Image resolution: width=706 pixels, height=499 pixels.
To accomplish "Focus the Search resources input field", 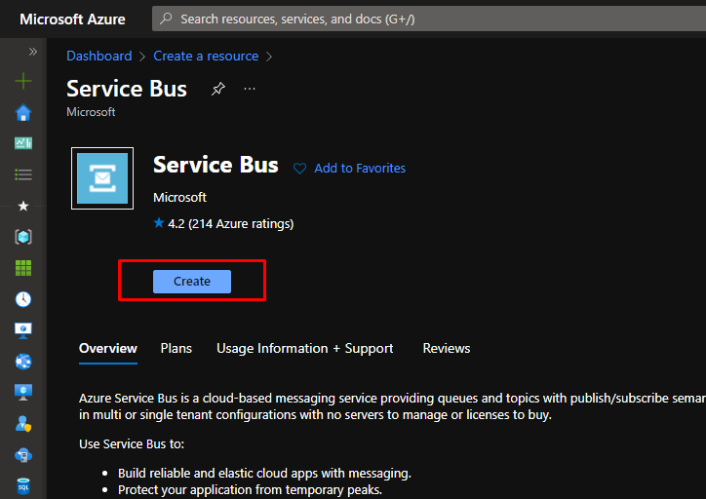I will [429, 19].
